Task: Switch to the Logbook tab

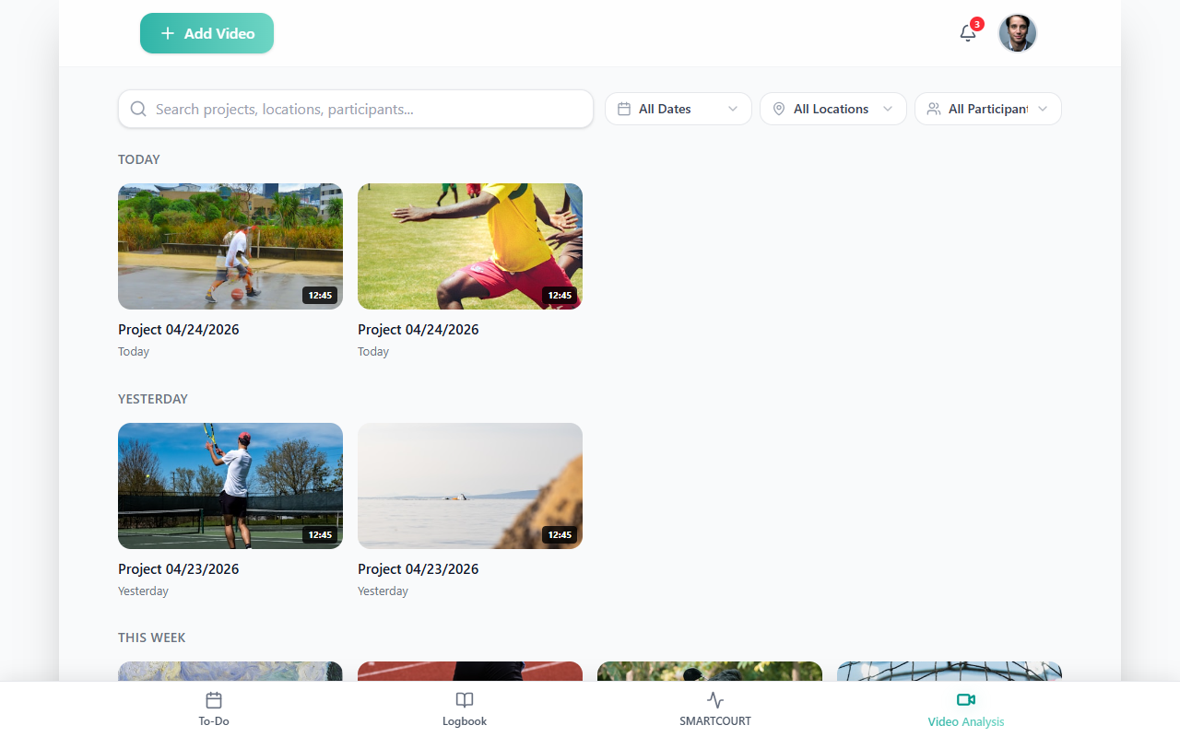Action: point(465,709)
